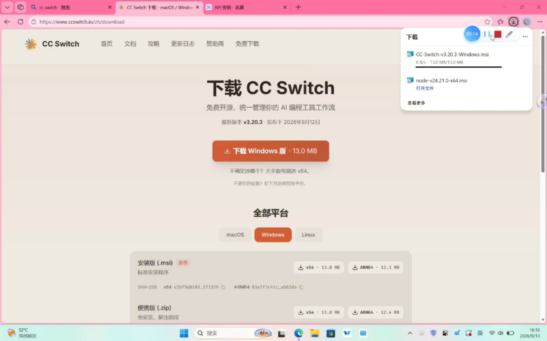
Task: Open Microsoft Edge on the taskbar
Action: [x=298, y=333]
